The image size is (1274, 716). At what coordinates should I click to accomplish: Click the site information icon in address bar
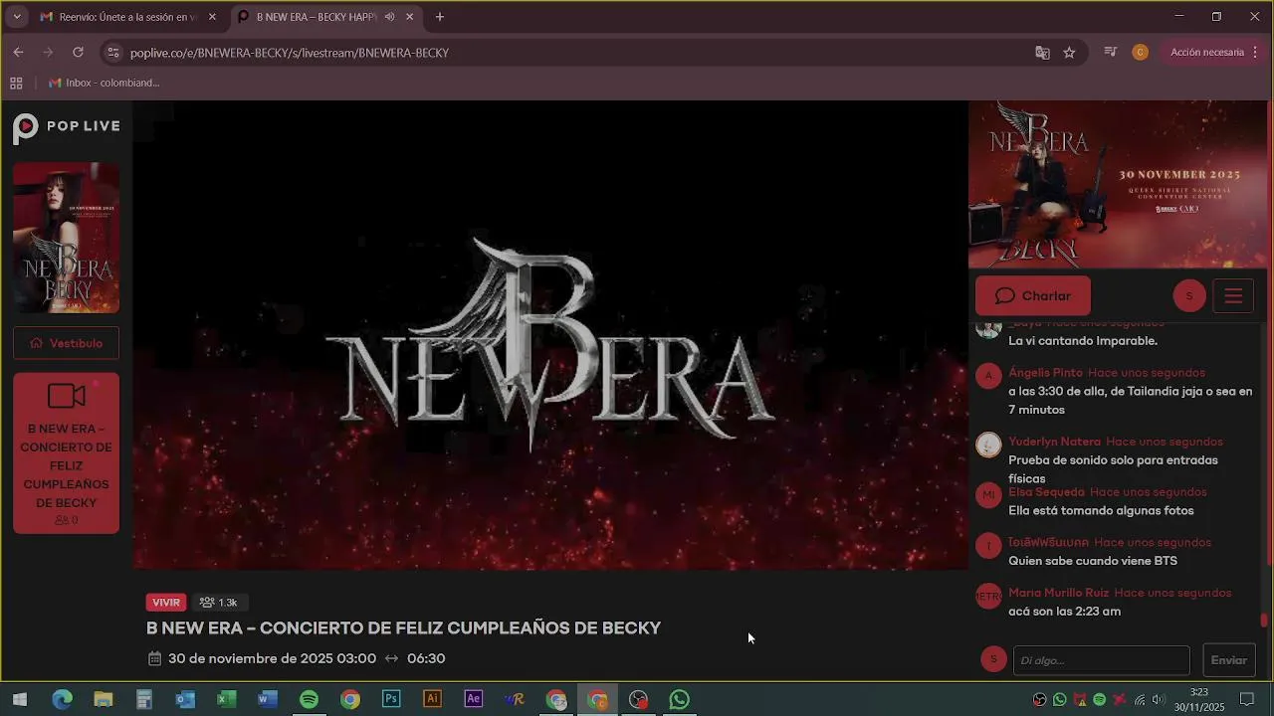pos(112,53)
